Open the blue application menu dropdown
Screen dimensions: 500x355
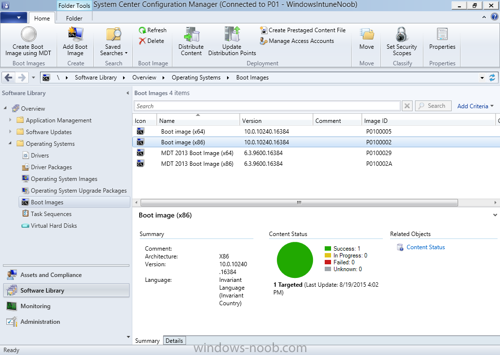(x=14, y=18)
